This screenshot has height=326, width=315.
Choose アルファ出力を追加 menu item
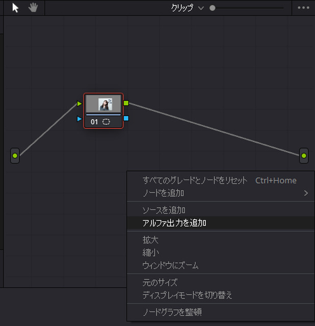click(221, 223)
